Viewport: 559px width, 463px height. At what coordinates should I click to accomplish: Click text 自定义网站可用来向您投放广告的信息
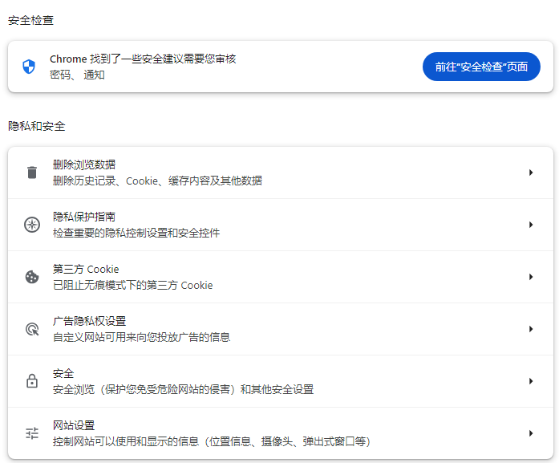coord(141,337)
